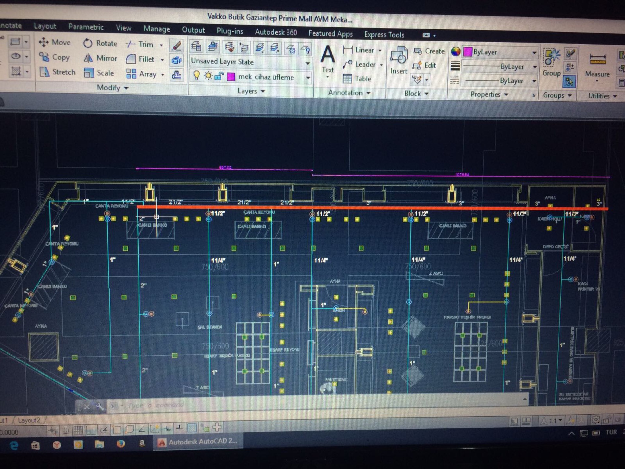Toggle object snap in status bar

(117, 430)
